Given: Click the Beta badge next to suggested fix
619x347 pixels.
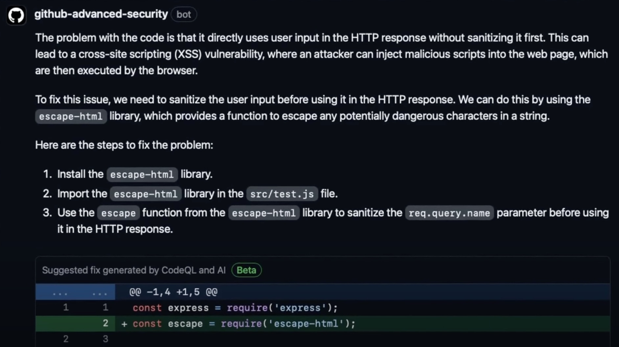Looking at the screenshot, I should pos(246,270).
